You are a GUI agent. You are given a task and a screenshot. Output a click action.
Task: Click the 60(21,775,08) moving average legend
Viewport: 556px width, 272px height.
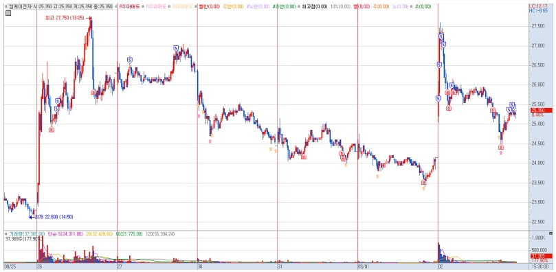tap(129, 234)
